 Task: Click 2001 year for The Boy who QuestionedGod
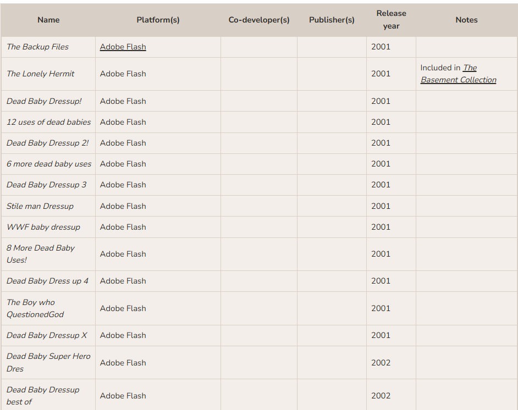click(x=381, y=308)
